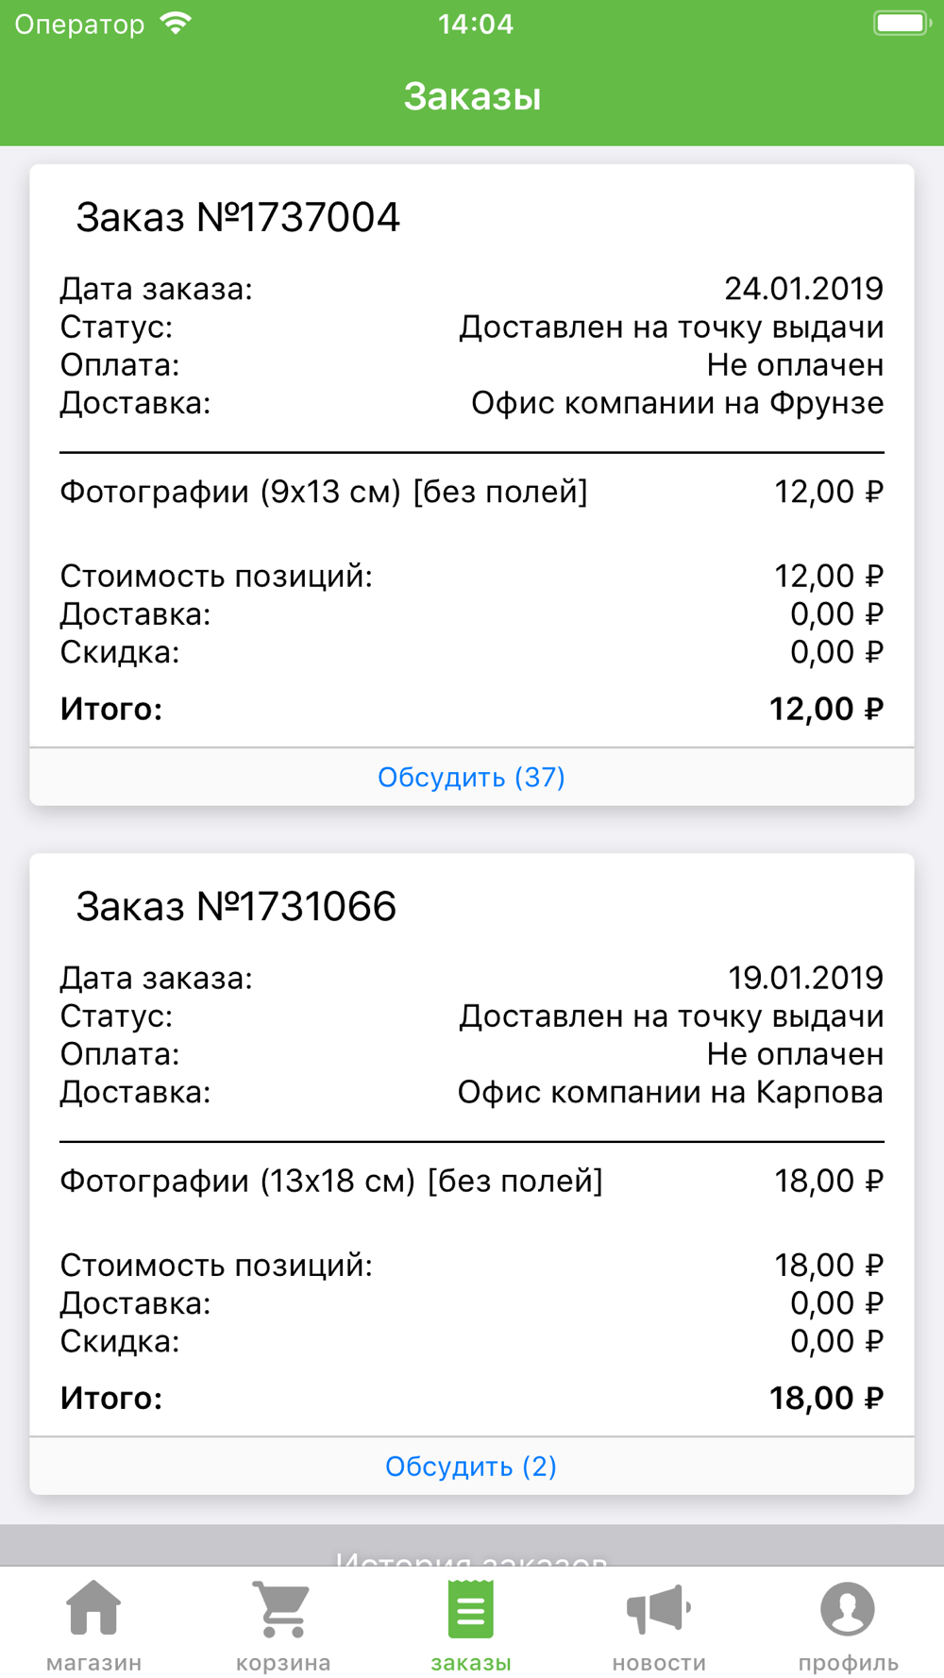Select the профиль tab label
The image size is (944, 1678).
click(x=848, y=1662)
